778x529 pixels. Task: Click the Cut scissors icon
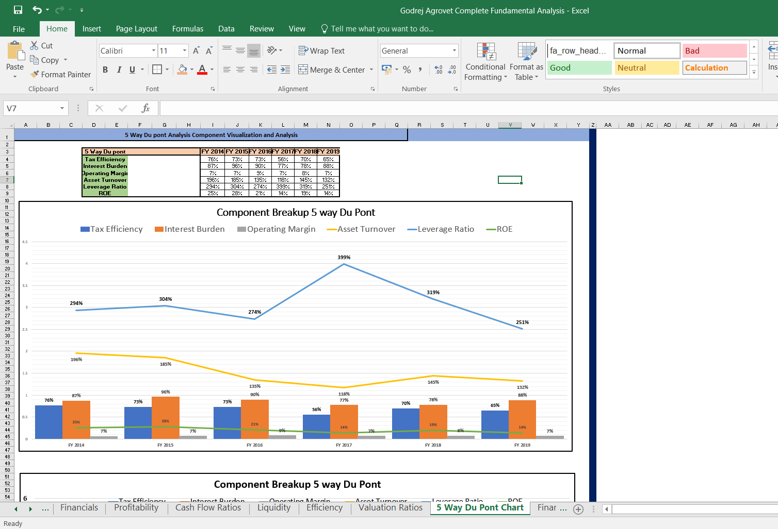pyautogui.click(x=35, y=45)
